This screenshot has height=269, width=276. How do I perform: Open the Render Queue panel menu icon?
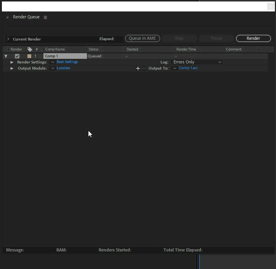coord(45,17)
